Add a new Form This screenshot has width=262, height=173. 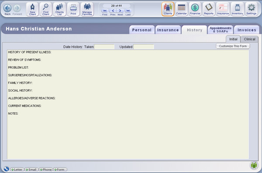click(60, 170)
